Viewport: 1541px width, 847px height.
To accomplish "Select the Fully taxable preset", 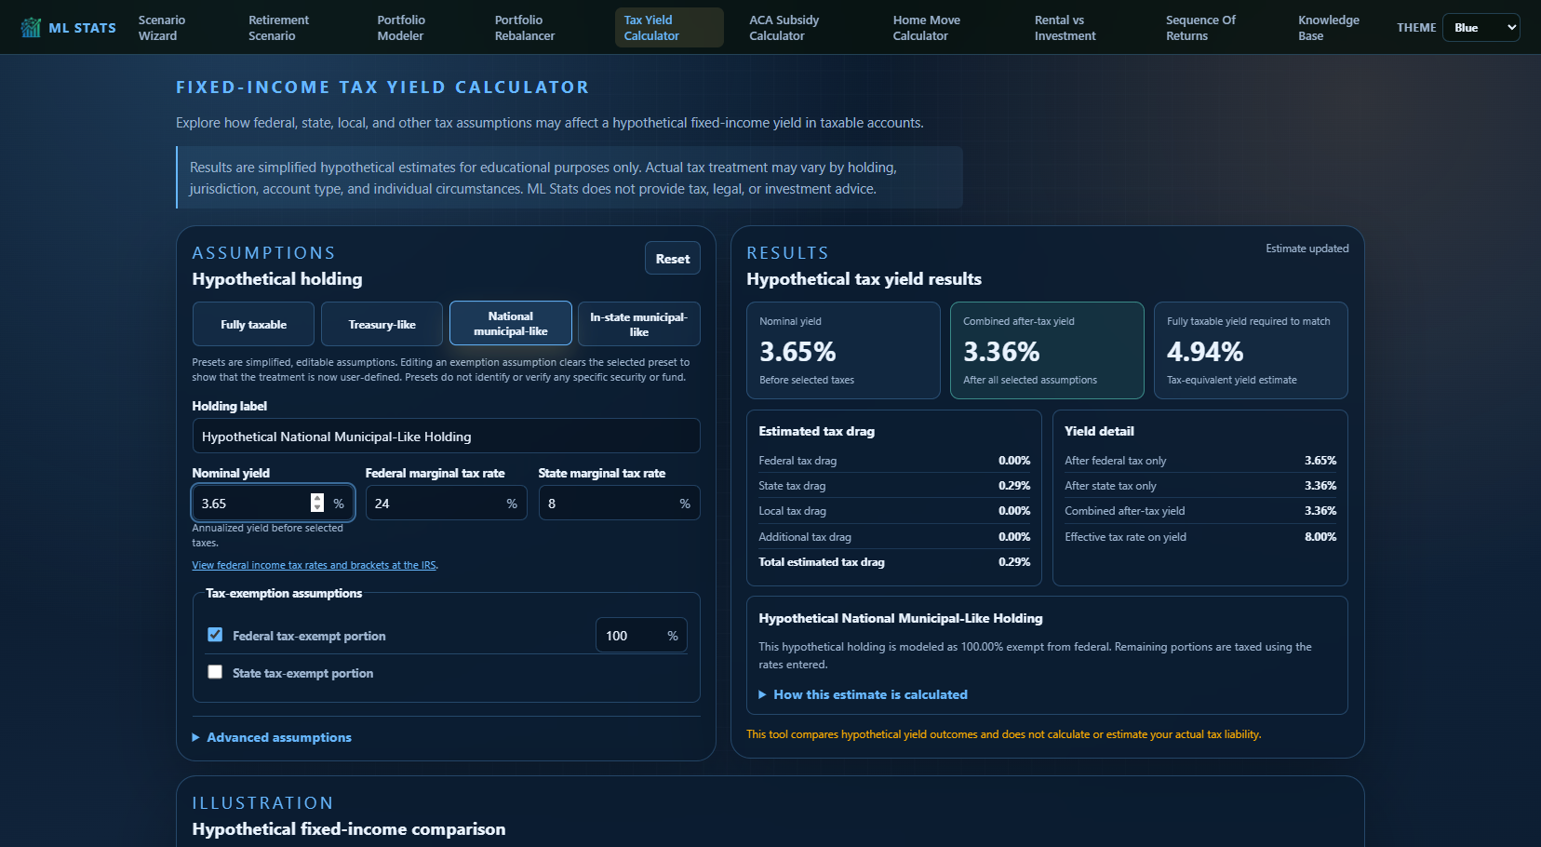I will [x=253, y=324].
